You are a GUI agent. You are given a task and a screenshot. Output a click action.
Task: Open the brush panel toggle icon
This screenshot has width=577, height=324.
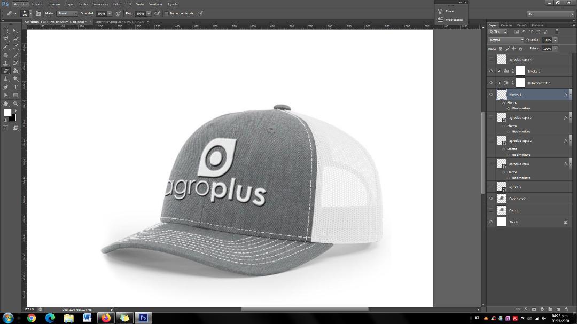click(38, 13)
